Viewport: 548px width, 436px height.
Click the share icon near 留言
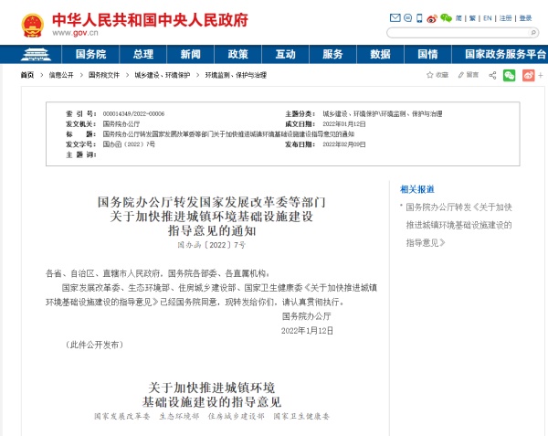(x=492, y=75)
